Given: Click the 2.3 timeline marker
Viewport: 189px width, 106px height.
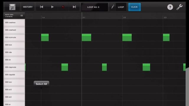Looking at the screenshot, I should click(165, 18).
